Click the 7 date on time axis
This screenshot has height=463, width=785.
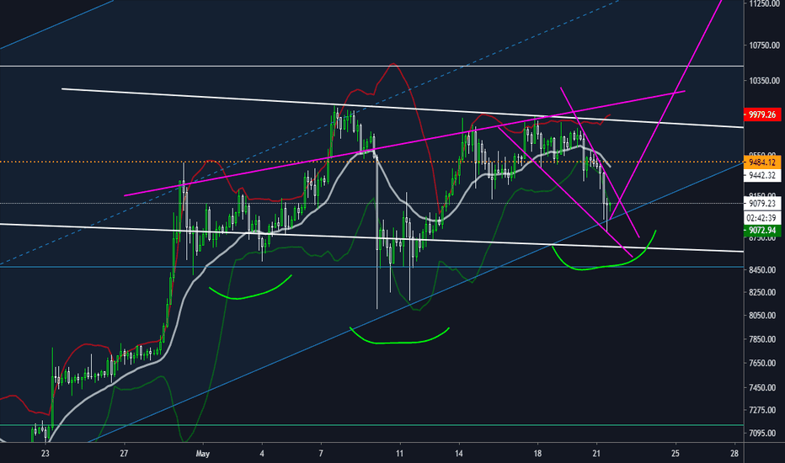(321, 454)
